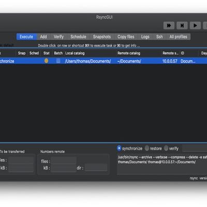The height and width of the screenshot is (207, 207).
Task: Switch to the Schedule tab
Action: pyautogui.click(x=78, y=37)
